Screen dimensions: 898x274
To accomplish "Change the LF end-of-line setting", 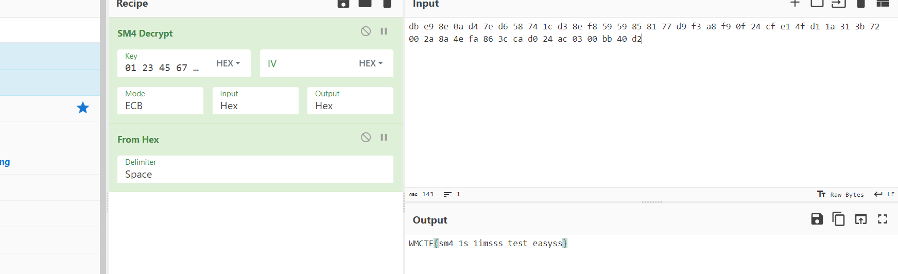I will point(884,195).
